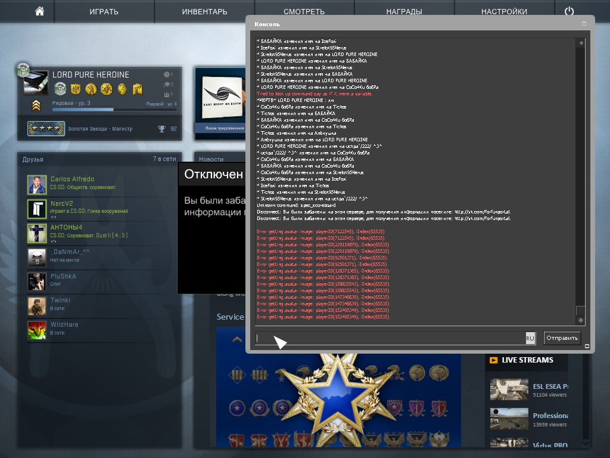Click the friendly commendation smiley icon
This screenshot has height=458, width=610.
[167, 75]
